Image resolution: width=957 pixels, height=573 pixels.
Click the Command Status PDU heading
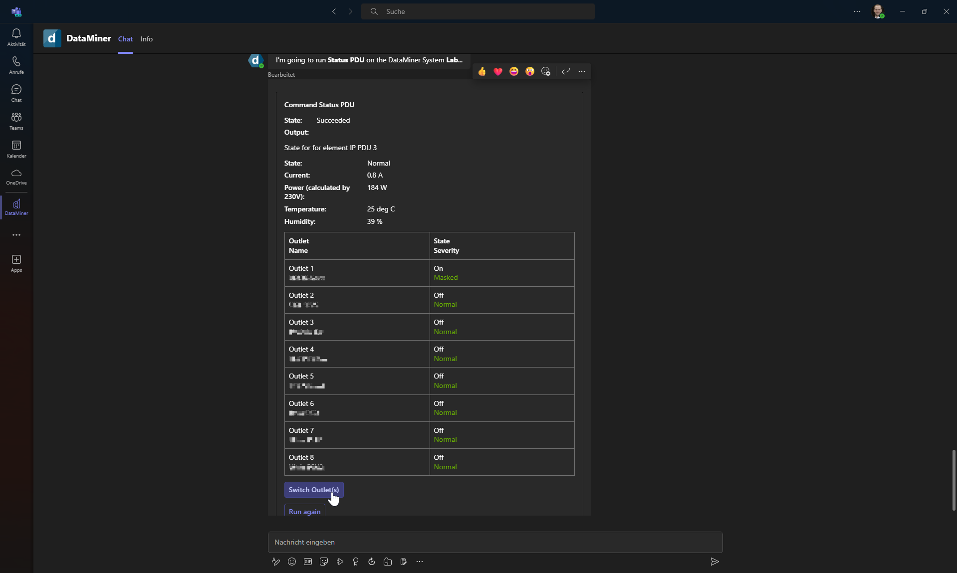[x=319, y=105]
